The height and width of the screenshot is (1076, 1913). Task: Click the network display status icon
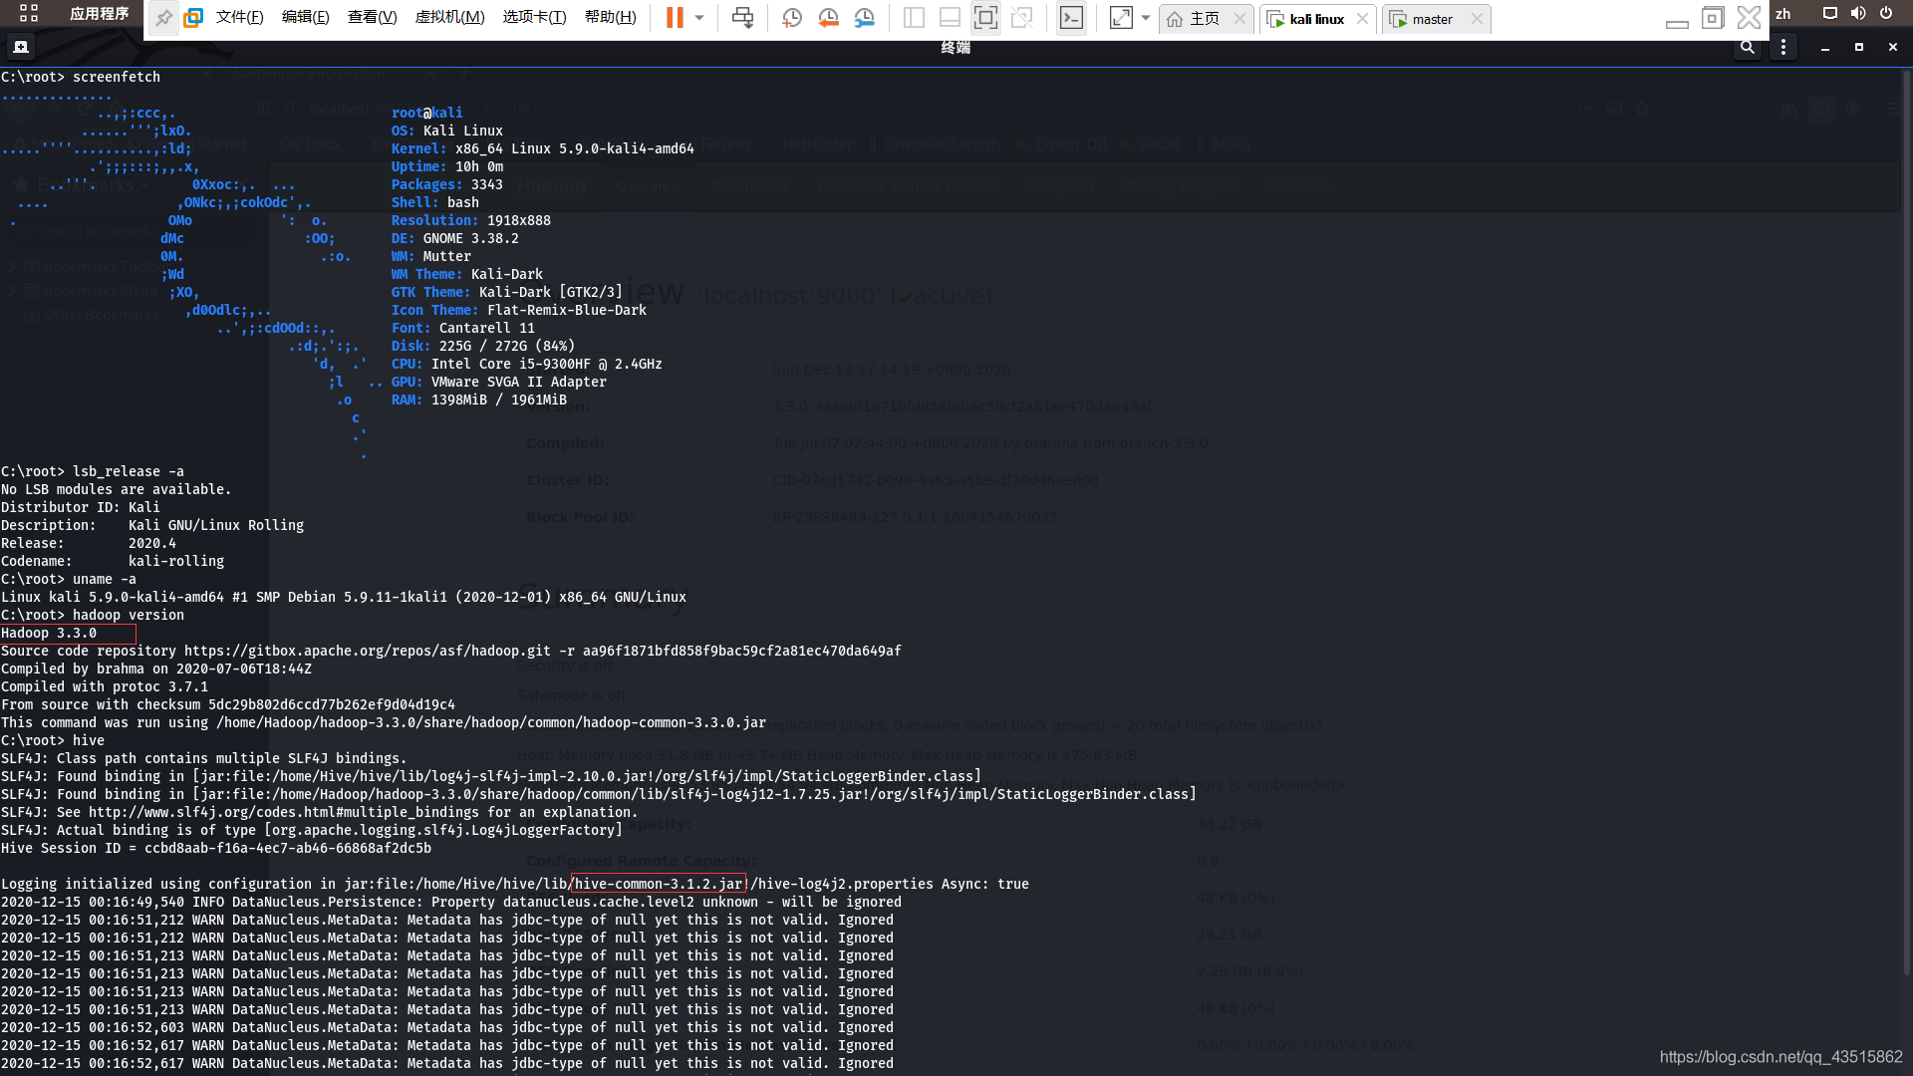(1830, 14)
